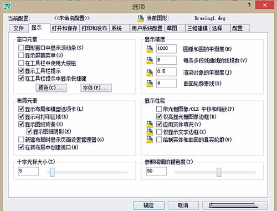
Task: Click the 圆弧和圆的平滑度 field showing 1000
Action: click(166, 49)
